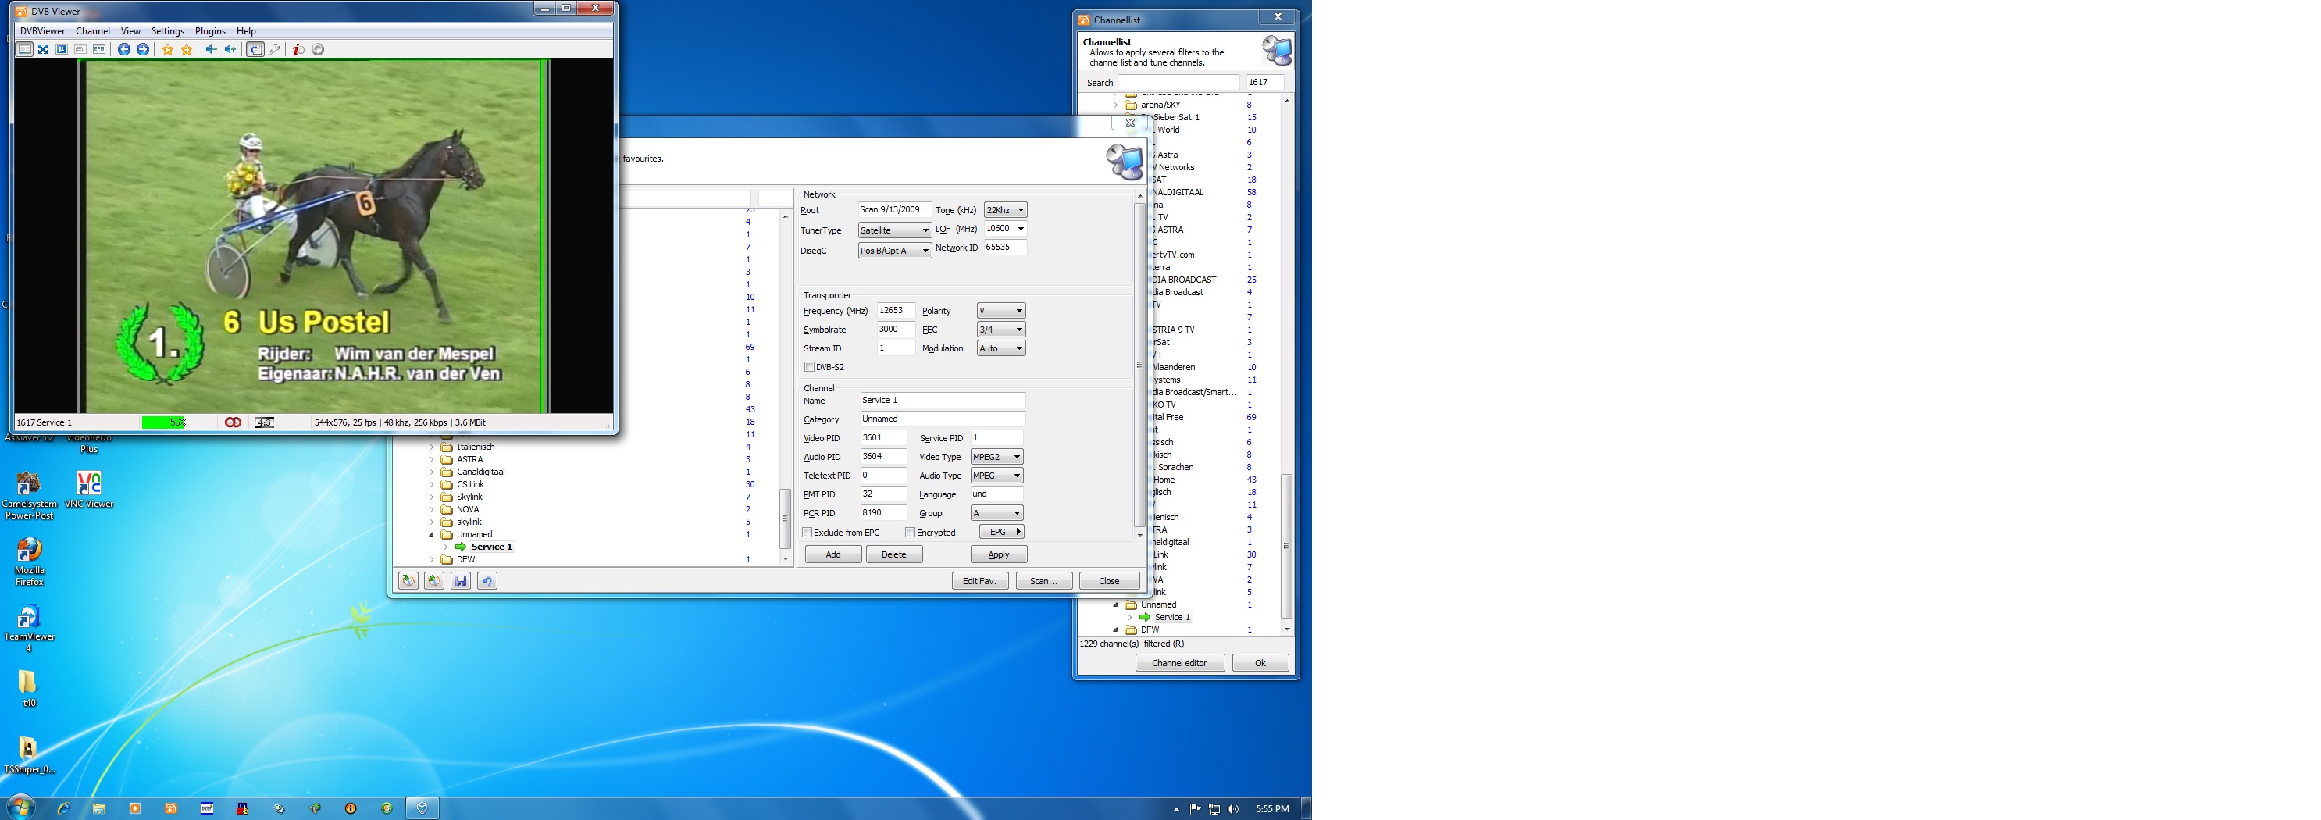This screenshot has width=2321, height=820.
Task: Click Scan... button
Action: click(1043, 581)
